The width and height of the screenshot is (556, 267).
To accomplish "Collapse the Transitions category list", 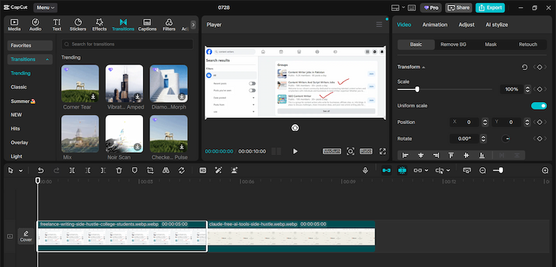I will point(47,60).
